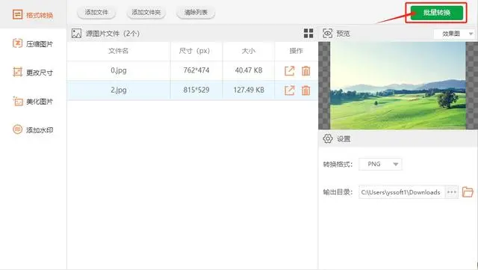Image resolution: width=478 pixels, height=270 pixels.
Task: Click the 源图片文件 (2个) label
Action: click(113, 34)
